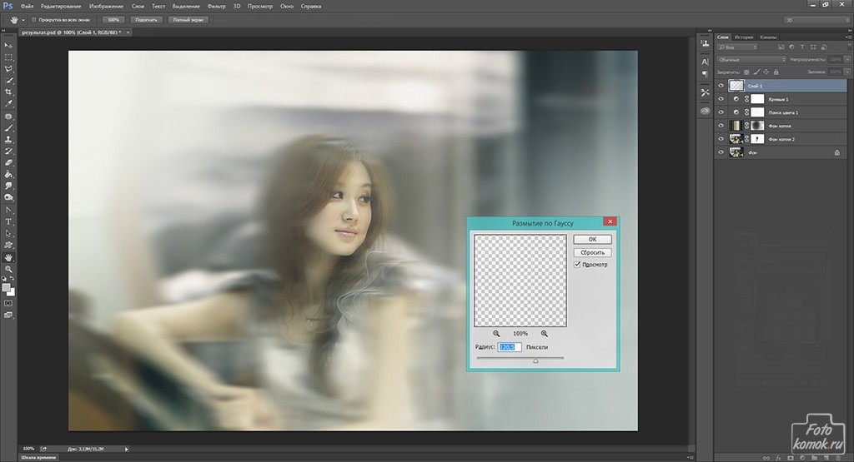Select the Eraser tool
The image size is (854, 462).
8,162
